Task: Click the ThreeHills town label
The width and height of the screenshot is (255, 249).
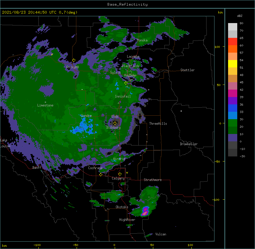Action: coord(158,124)
